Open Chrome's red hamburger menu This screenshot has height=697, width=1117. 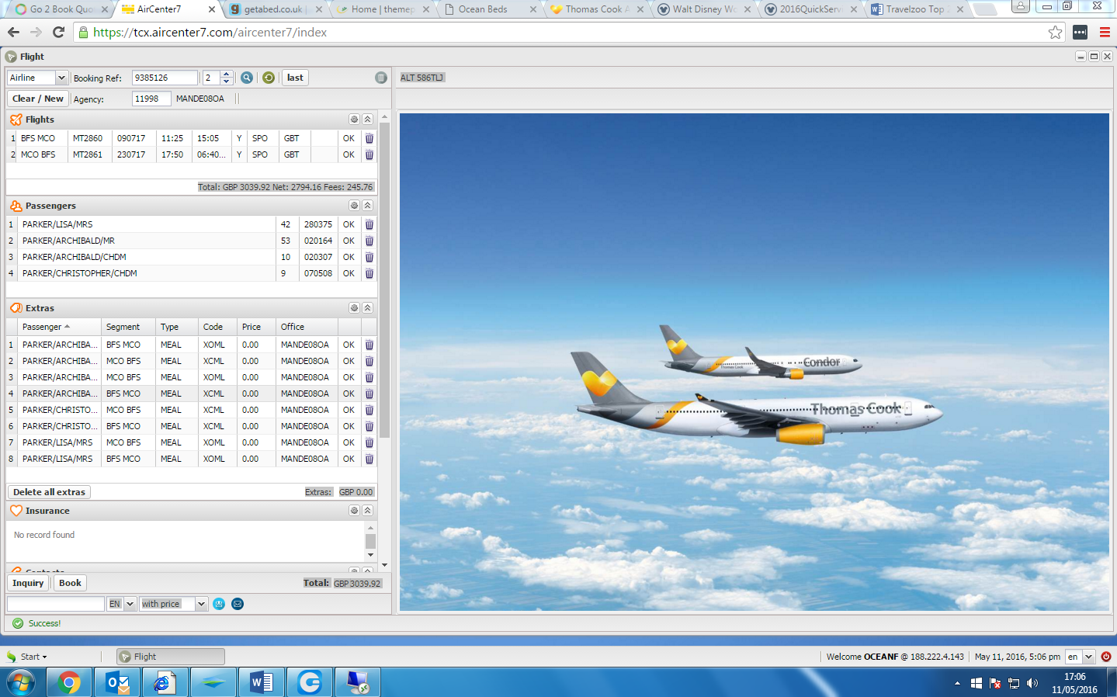tap(1105, 32)
